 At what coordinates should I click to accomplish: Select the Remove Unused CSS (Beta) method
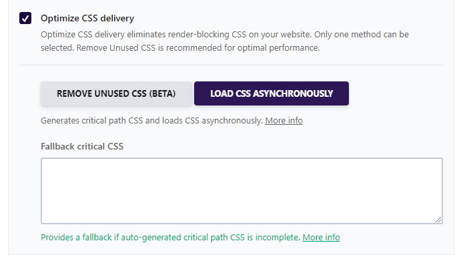click(x=116, y=93)
